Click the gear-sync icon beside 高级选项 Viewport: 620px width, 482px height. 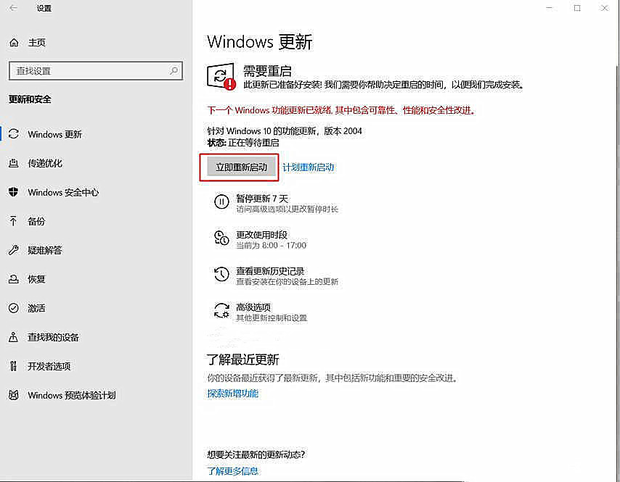tap(221, 311)
